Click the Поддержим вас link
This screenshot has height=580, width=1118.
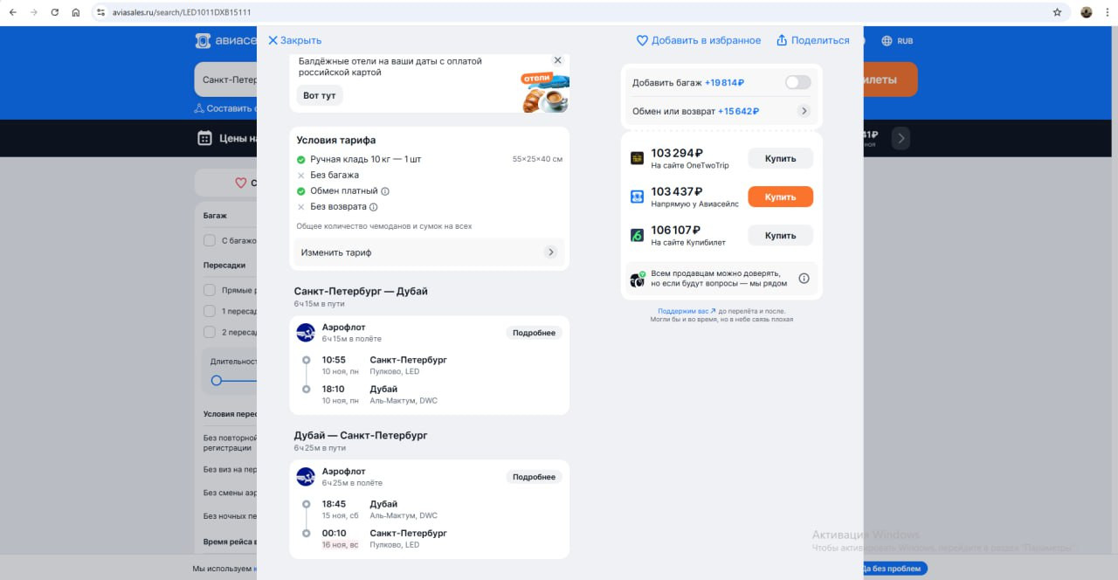click(686, 311)
